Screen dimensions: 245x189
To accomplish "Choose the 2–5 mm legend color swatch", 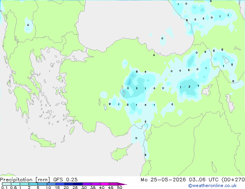I will coord(33,184).
